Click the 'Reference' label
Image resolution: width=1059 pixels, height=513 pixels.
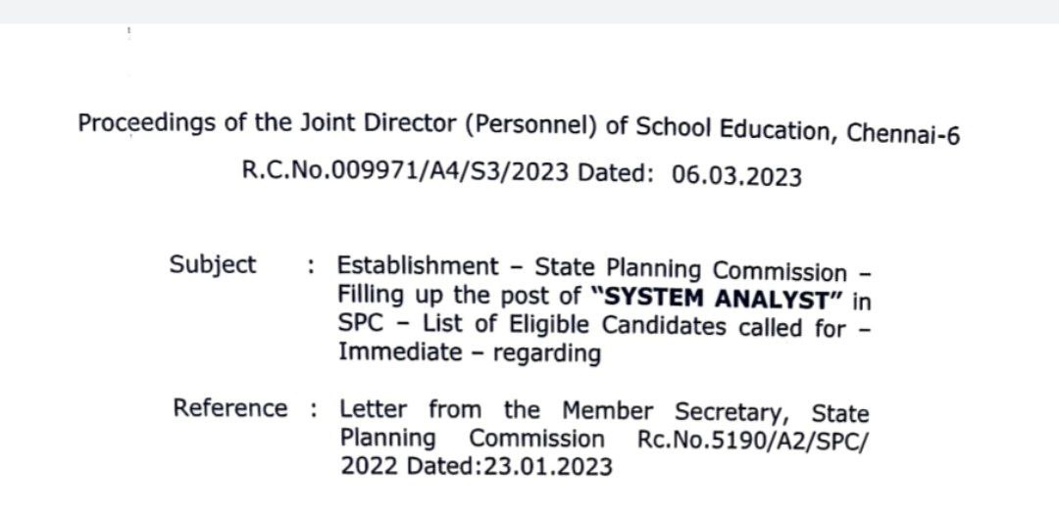[230, 408]
